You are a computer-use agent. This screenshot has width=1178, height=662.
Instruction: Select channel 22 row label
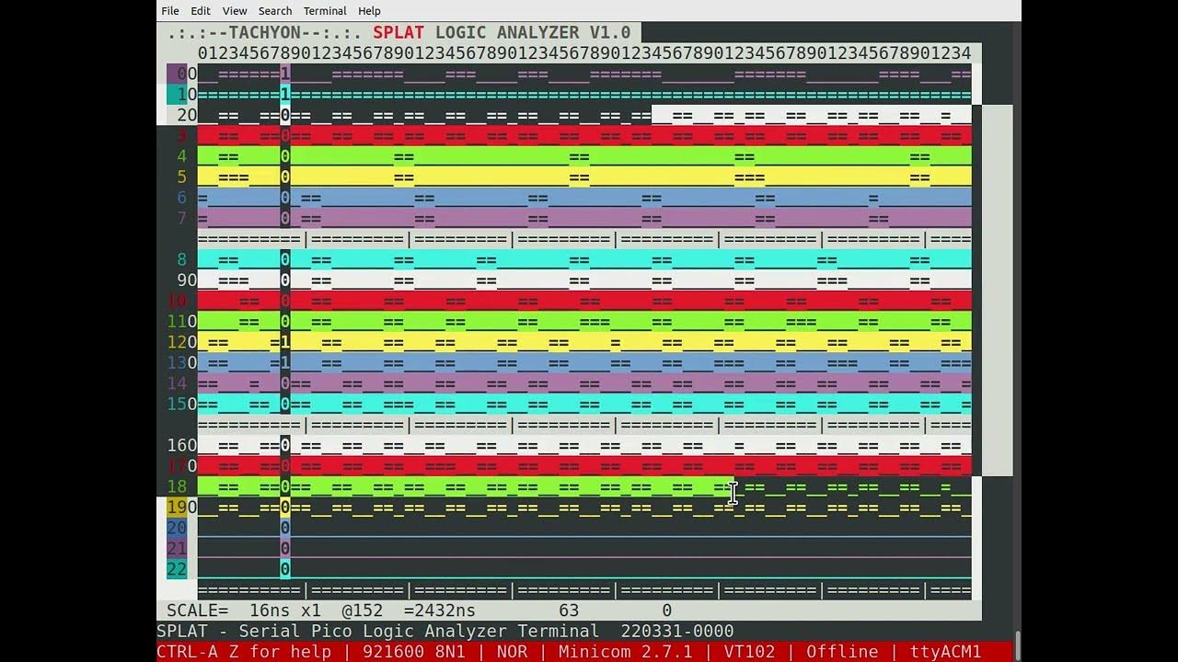pos(177,569)
